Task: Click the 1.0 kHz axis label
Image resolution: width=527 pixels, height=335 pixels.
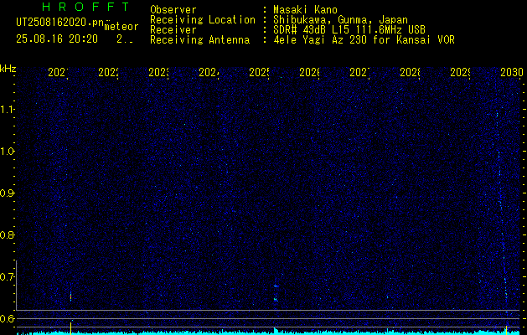Action: click(x=7, y=152)
